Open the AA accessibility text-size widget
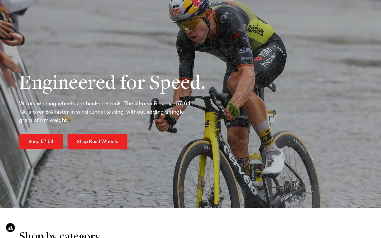This screenshot has width=381, height=238. point(10,228)
